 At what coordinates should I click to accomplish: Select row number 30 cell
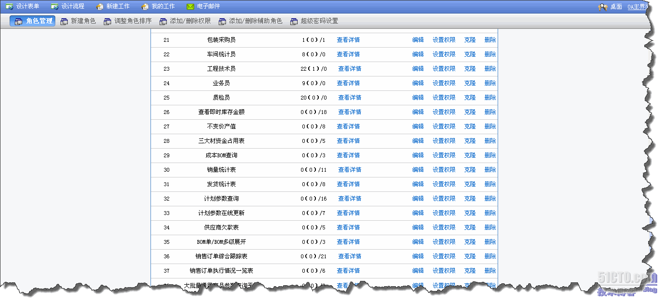point(166,170)
